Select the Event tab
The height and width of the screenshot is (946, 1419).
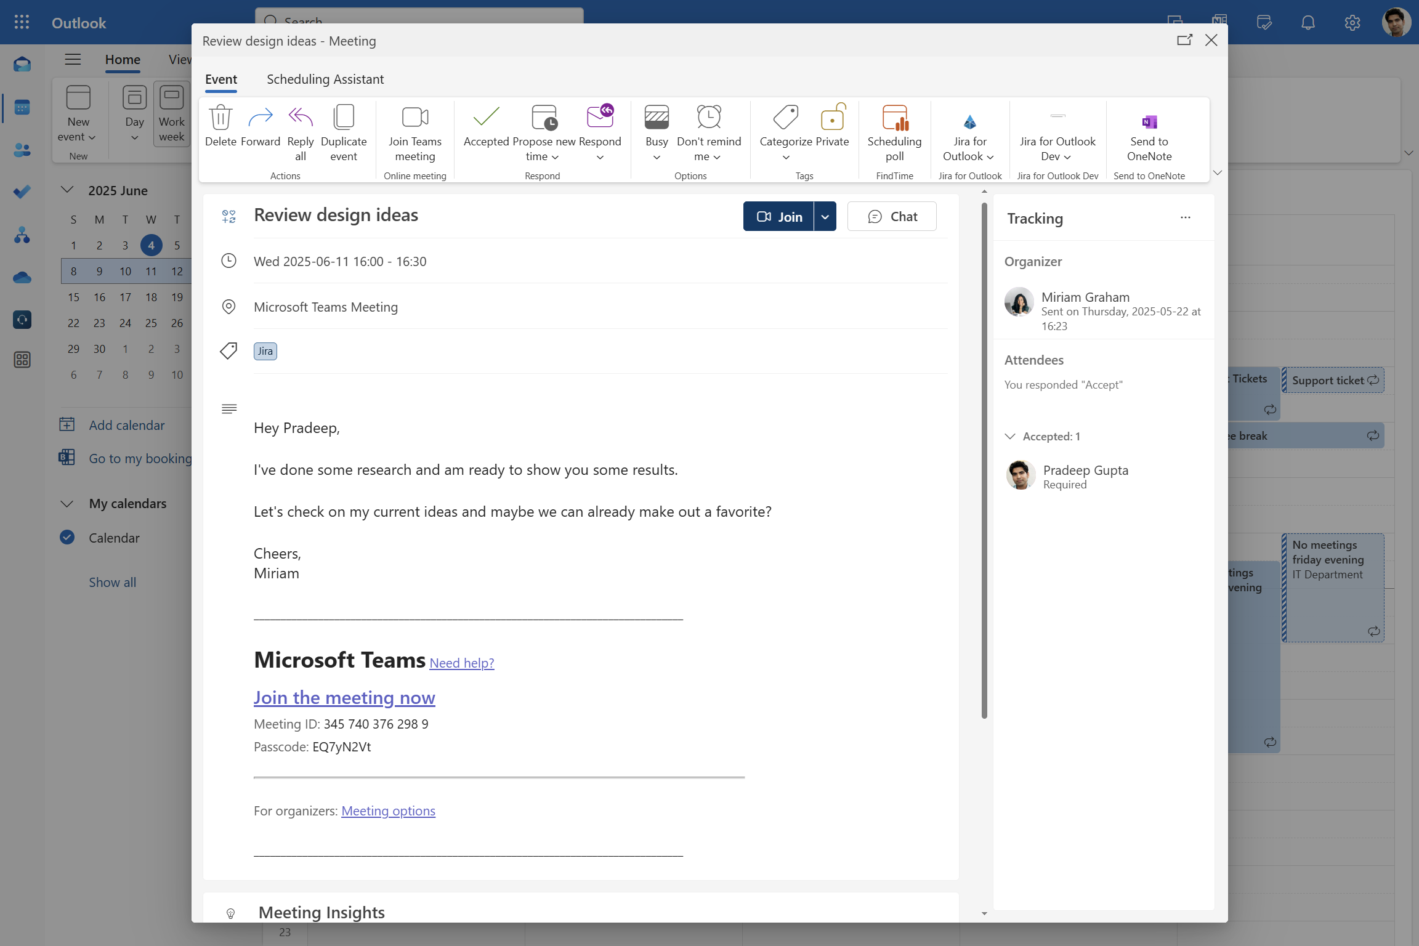[x=220, y=79]
